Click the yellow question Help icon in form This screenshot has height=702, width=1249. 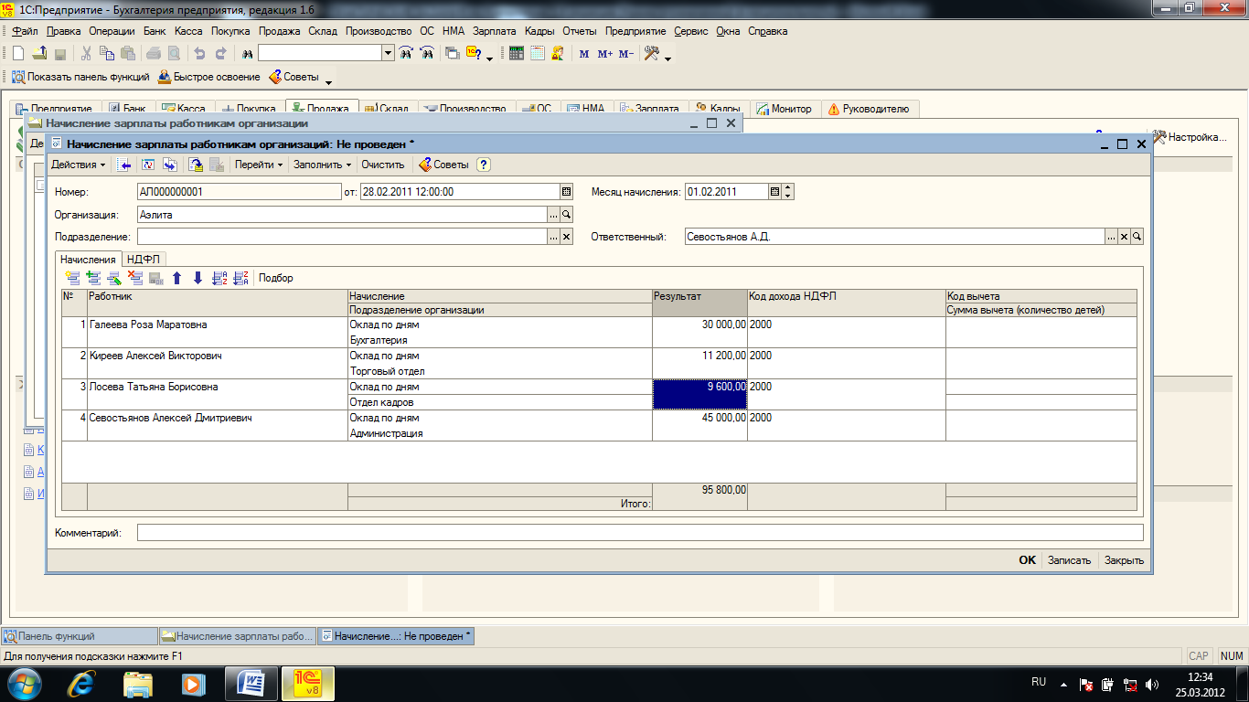coord(484,165)
